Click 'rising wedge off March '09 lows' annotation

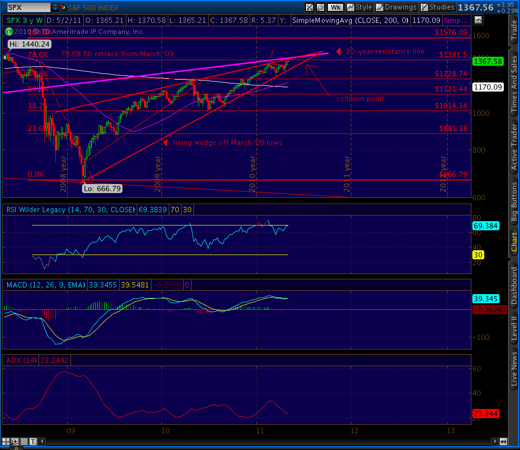[x=227, y=142]
